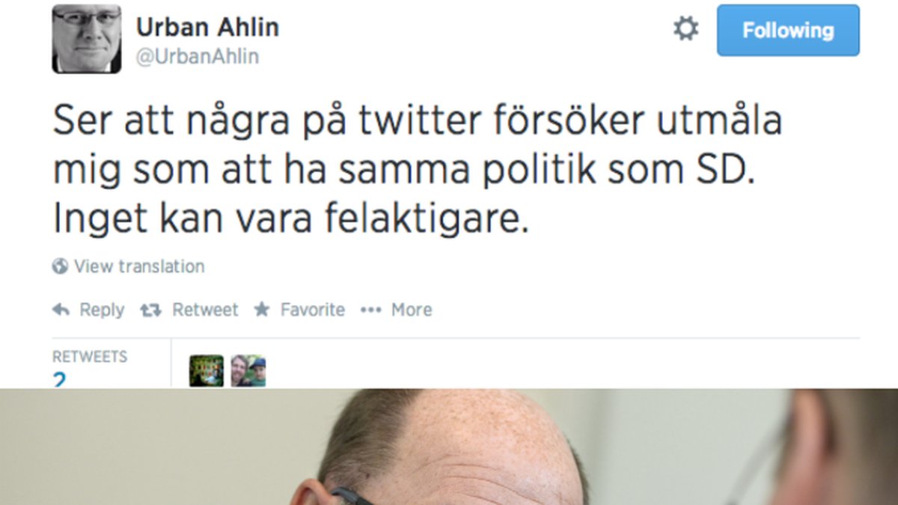Viewport: 898px width, 505px height.
Task: Show the RETWEETS count list
Action: click(90, 367)
